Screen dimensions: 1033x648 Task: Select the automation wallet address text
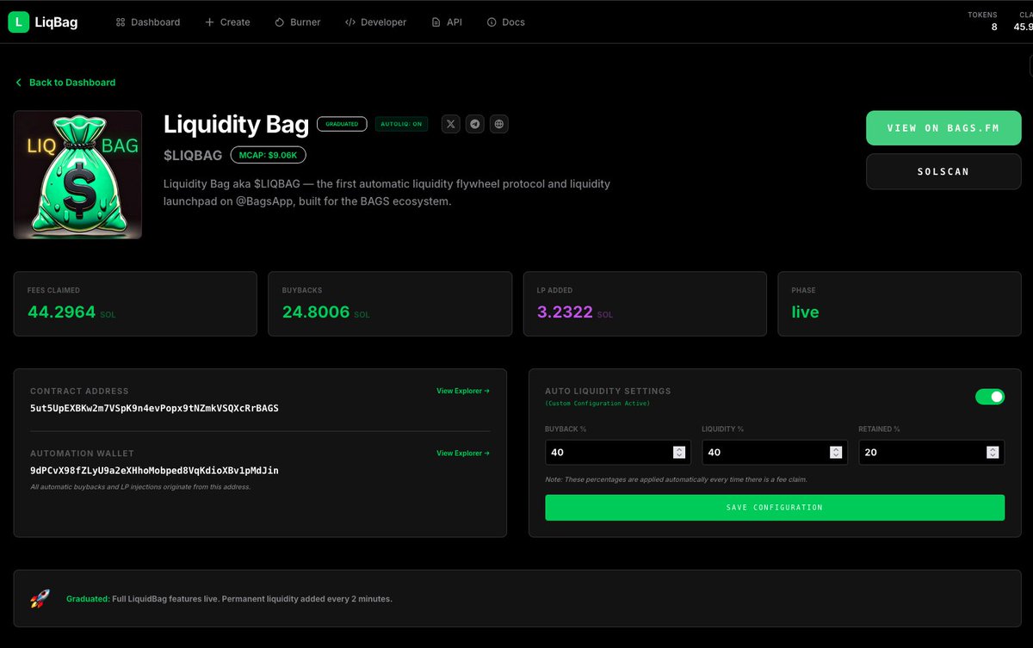coord(154,471)
